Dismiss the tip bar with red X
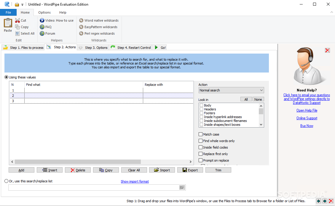 331,201
